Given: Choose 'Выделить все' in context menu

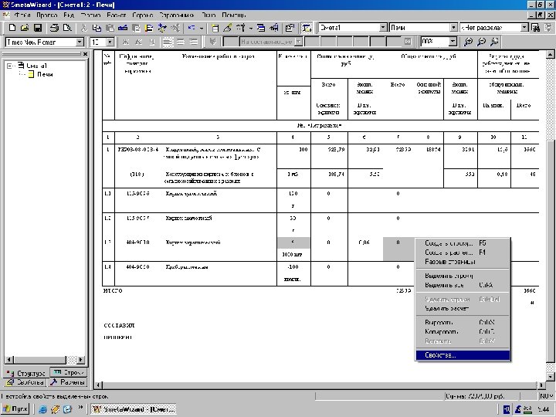Looking at the screenshot, I should click(463, 285).
